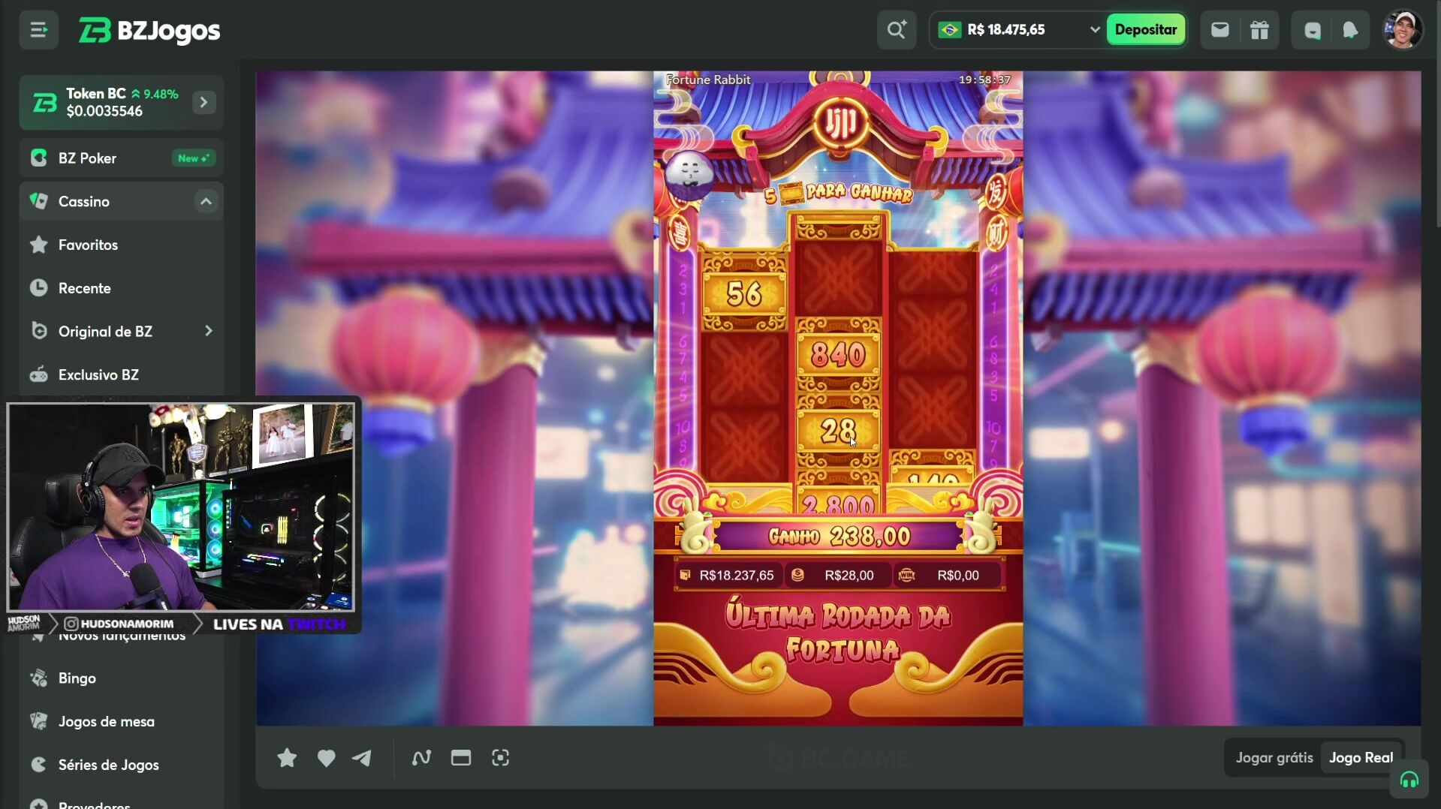Click the bet amount R$28,00 in game

pos(839,576)
